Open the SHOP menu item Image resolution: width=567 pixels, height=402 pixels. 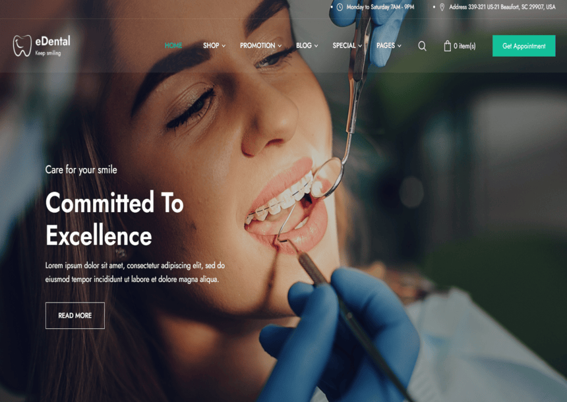tap(211, 45)
